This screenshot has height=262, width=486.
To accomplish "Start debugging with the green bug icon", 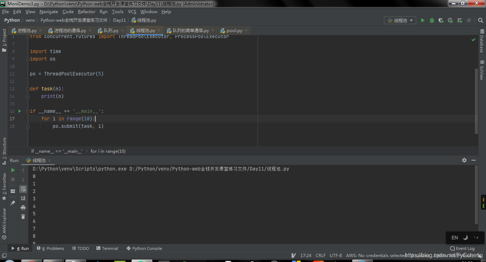I will tap(432, 20).
